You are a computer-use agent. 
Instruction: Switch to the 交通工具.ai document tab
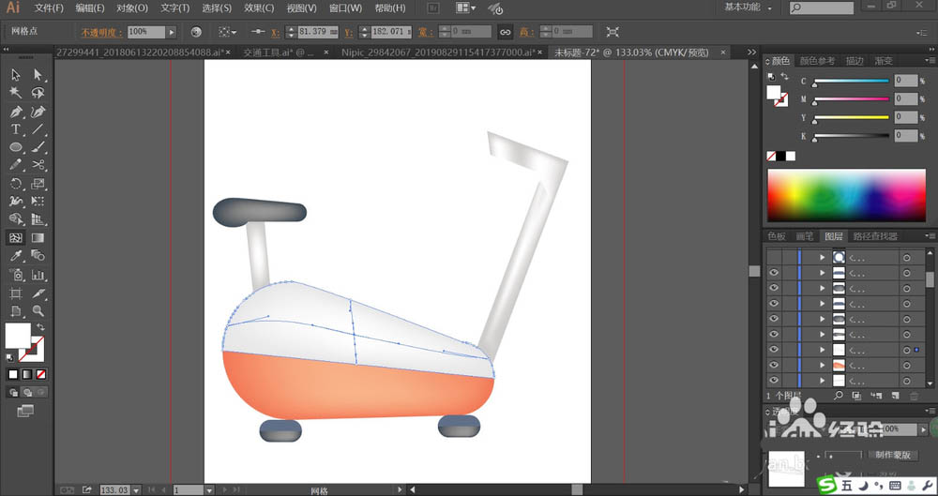[x=278, y=53]
